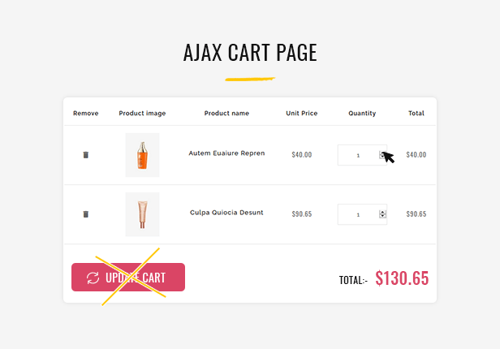This screenshot has width=500, height=349.
Task: Click the refresh icon in Update Cart
Action: [x=93, y=278]
